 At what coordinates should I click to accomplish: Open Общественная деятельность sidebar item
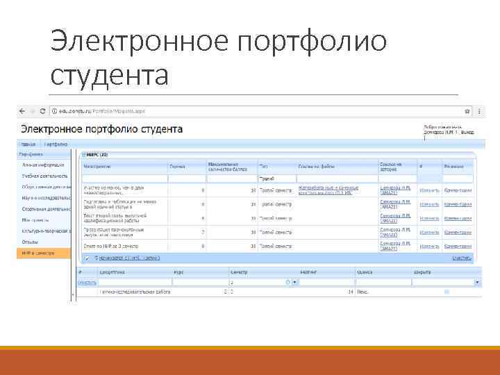47,187
